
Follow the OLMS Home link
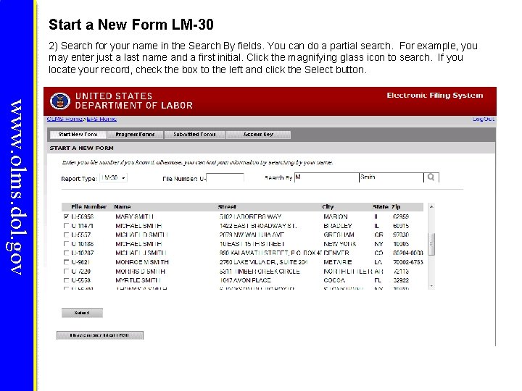65,119
